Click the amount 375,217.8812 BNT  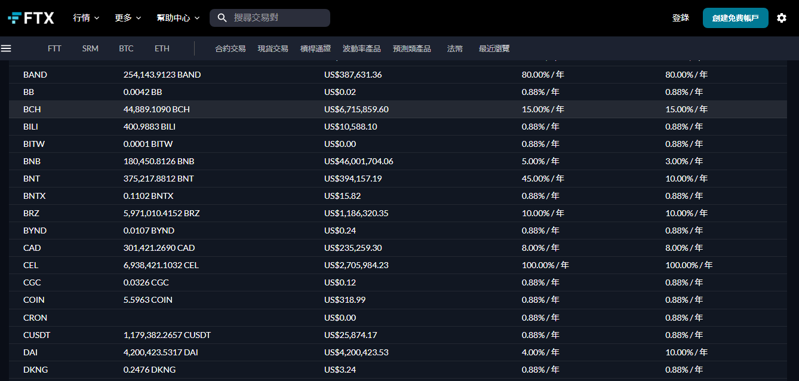pos(158,179)
